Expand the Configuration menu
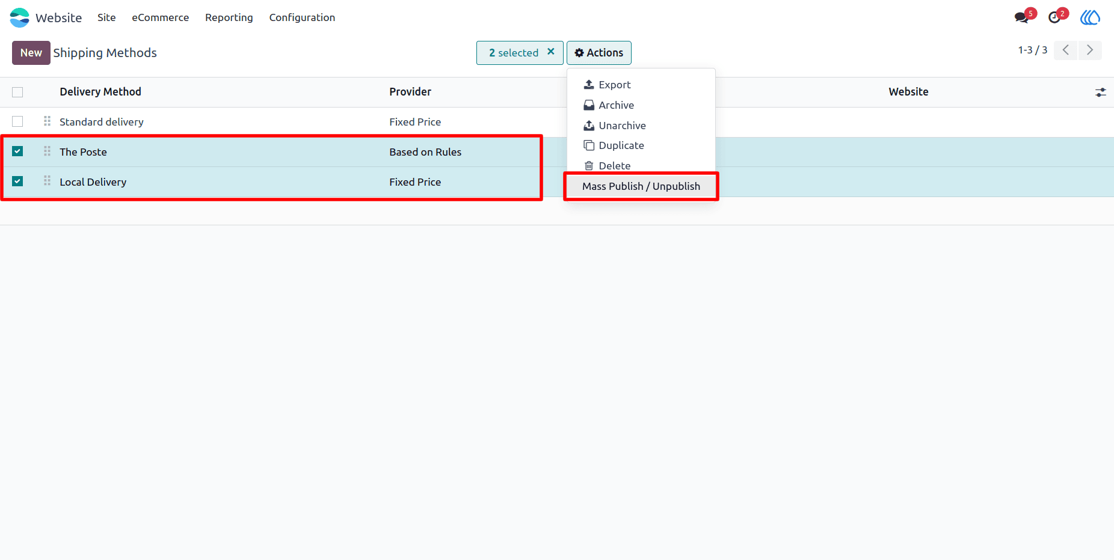Image resolution: width=1114 pixels, height=560 pixels. click(302, 17)
